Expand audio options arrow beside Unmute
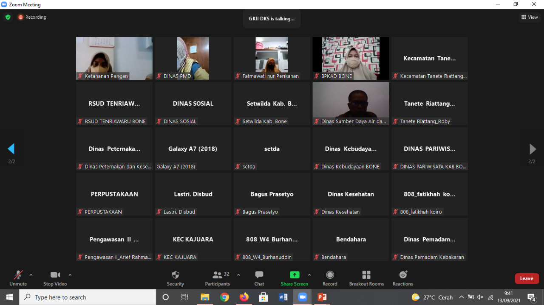 point(31,275)
